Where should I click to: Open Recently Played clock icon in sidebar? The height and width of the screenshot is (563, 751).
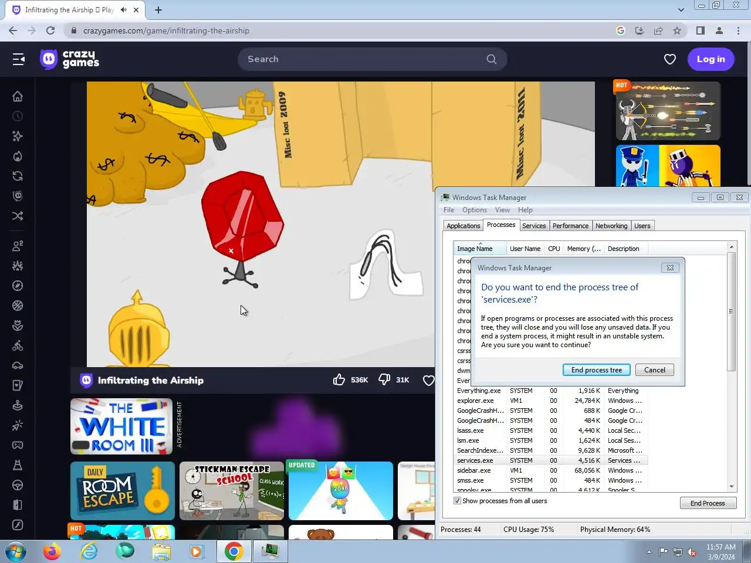(18, 116)
